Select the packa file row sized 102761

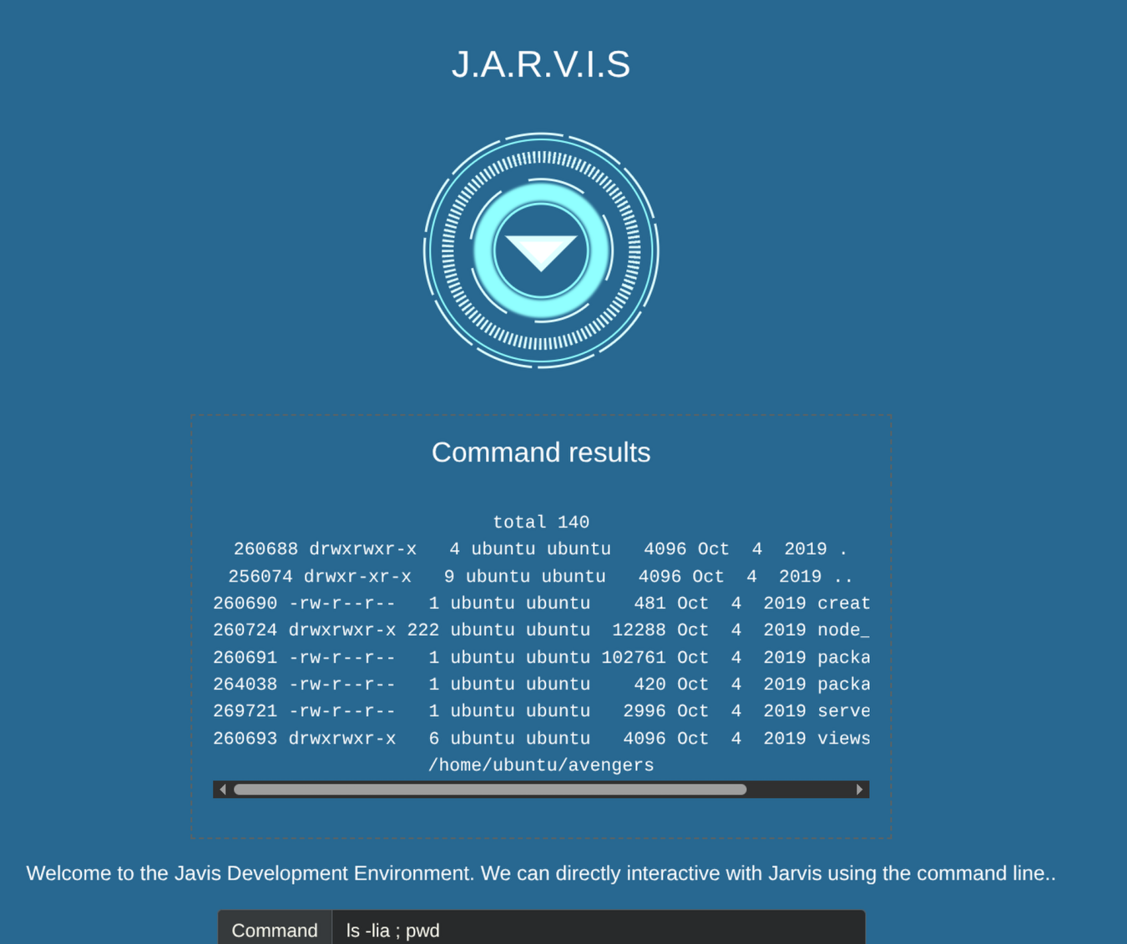click(541, 658)
